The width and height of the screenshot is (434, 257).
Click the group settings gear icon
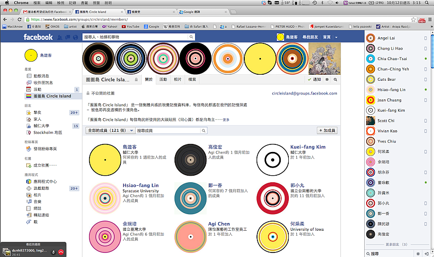(327, 80)
